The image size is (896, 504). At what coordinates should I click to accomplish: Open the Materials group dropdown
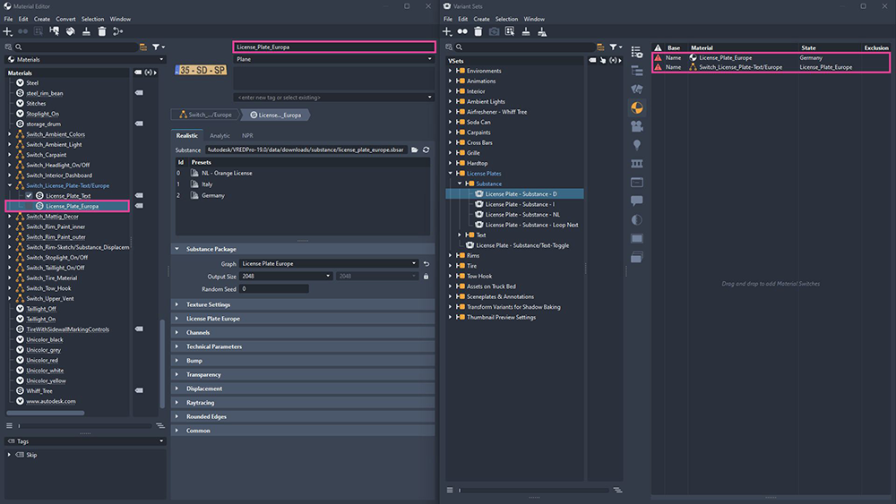tap(85, 59)
